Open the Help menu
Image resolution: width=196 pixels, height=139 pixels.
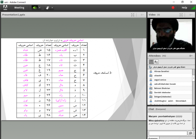tap(184, 8)
